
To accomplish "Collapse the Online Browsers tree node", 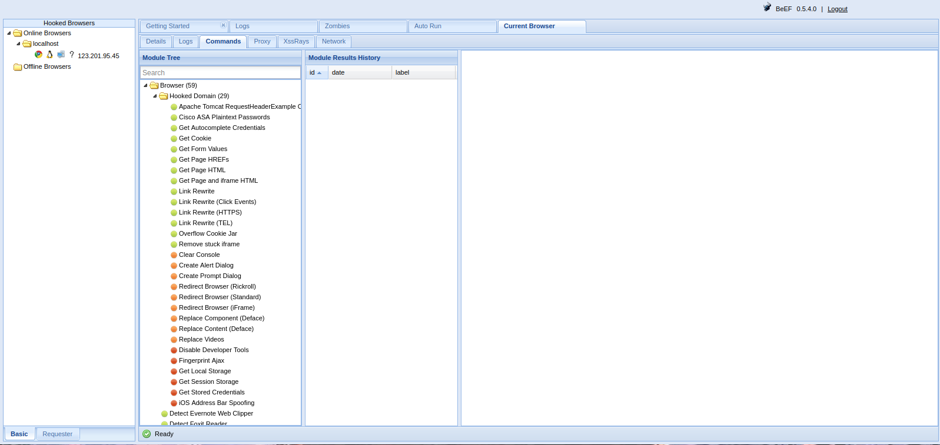I will (x=9, y=34).
